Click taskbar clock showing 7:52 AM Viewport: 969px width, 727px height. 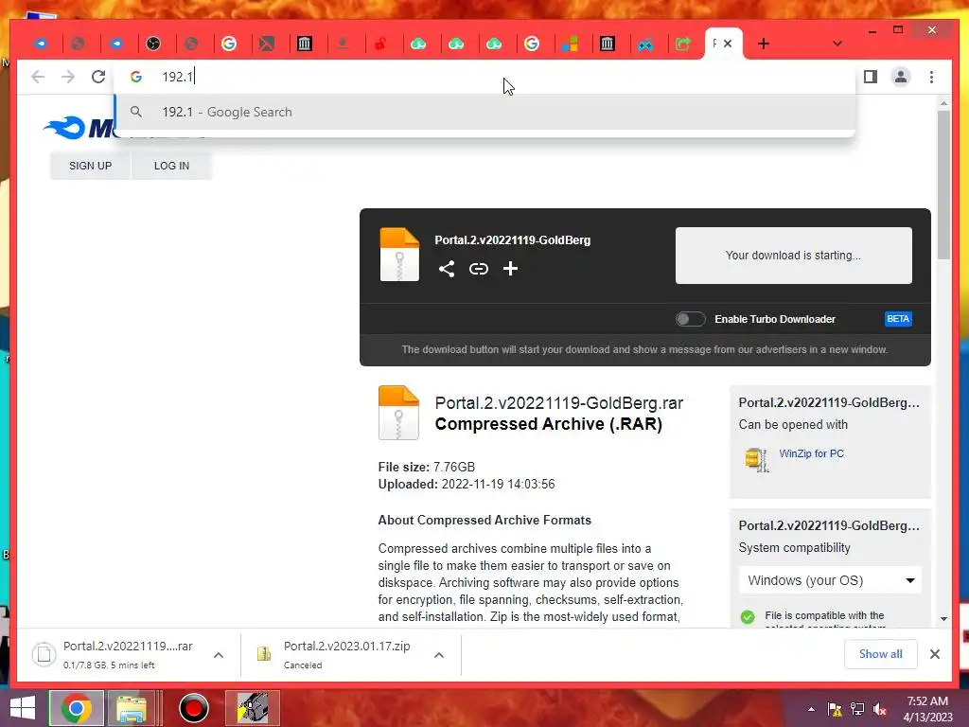(x=927, y=709)
